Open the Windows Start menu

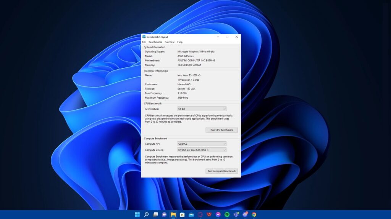(x=137, y=214)
